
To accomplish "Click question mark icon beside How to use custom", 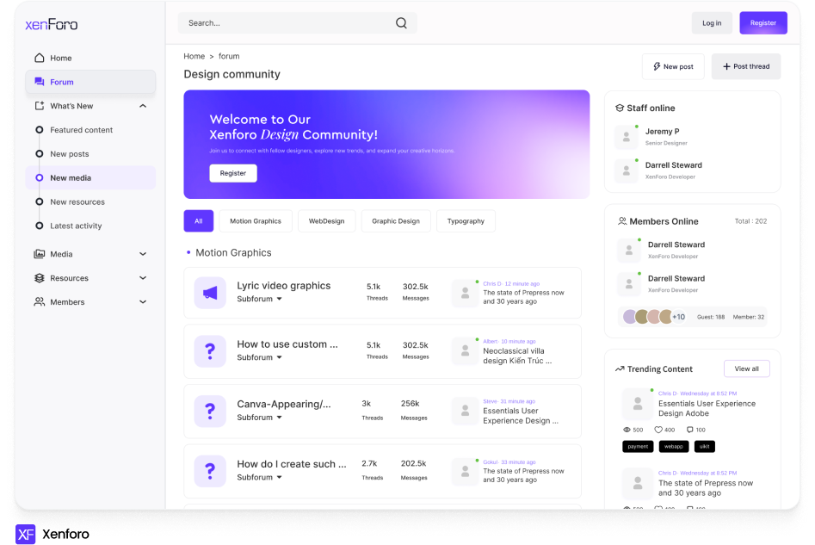I will click(210, 351).
